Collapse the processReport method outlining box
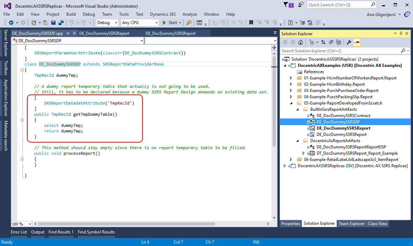Image resolution: width=413 pixels, height=246 pixels. (22, 159)
